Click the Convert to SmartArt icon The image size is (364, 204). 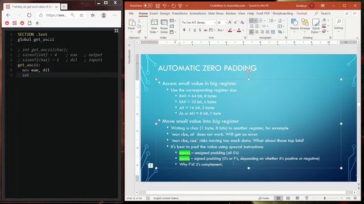click(x=280, y=32)
